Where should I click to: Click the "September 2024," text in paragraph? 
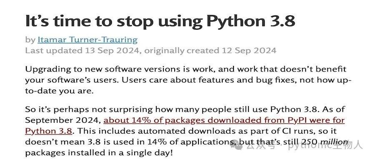[x=63, y=120]
